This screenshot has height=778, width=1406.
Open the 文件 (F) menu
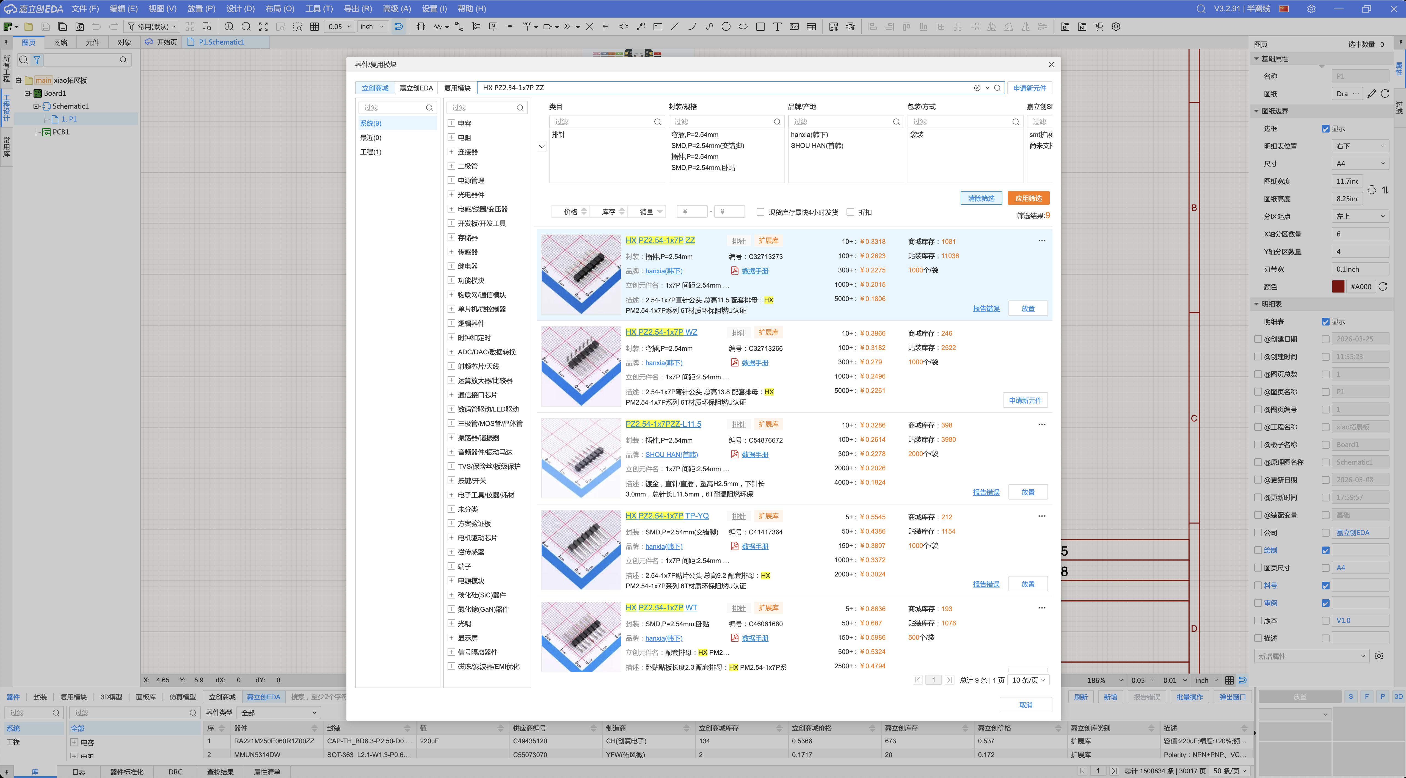85,9
